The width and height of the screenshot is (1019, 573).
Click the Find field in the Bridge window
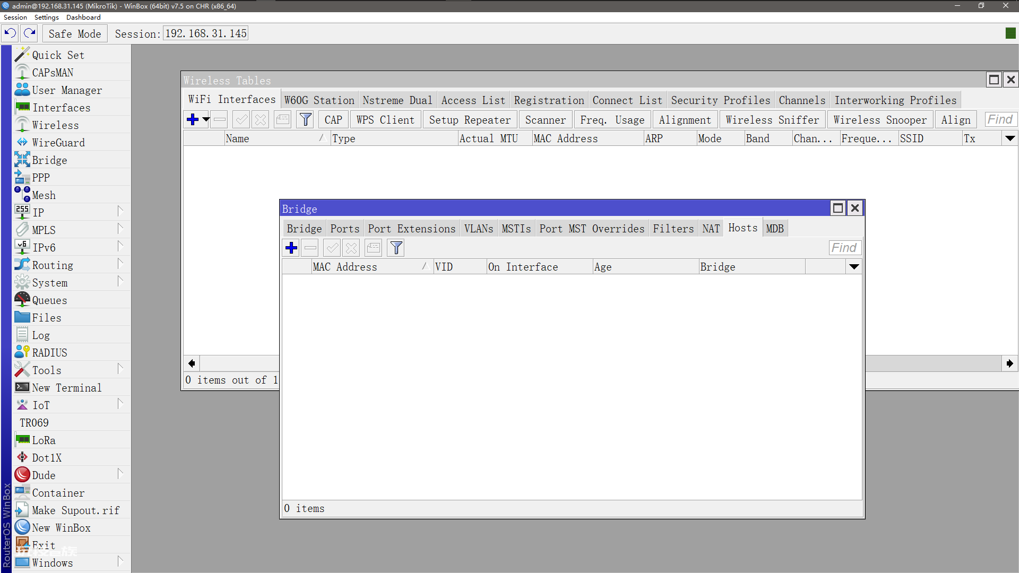click(844, 248)
